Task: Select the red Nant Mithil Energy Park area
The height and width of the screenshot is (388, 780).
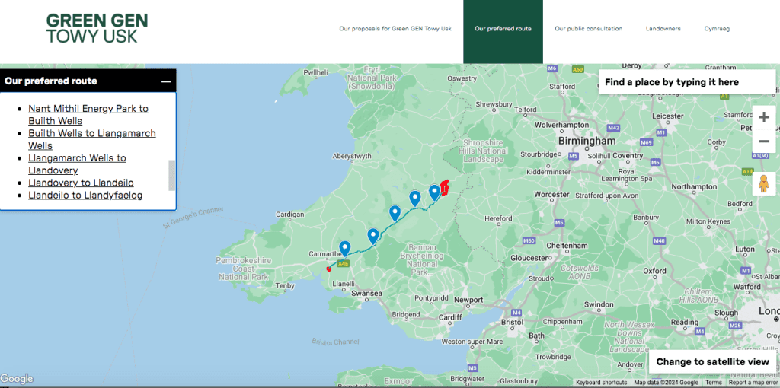Action: click(445, 189)
